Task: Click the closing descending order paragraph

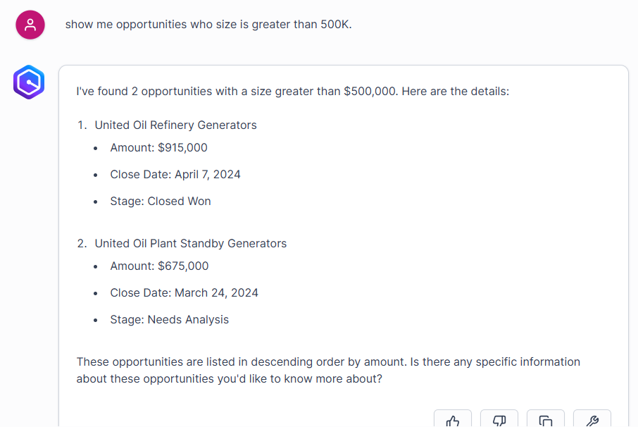Action: tap(328, 370)
